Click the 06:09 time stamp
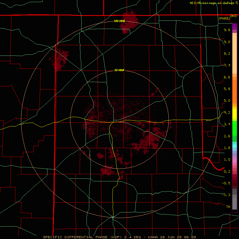The width and height of the screenshot is (239, 239). tap(190, 237)
